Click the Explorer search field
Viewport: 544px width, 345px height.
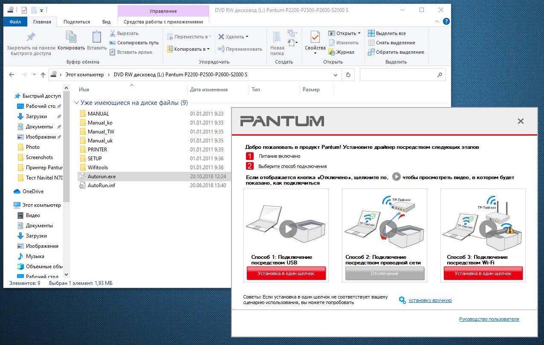[402, 75]
